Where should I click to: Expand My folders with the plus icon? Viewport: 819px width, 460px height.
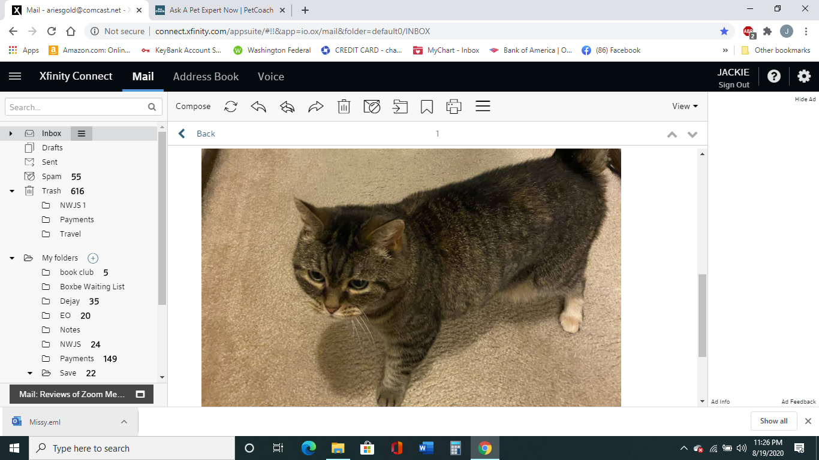[93, 258]
